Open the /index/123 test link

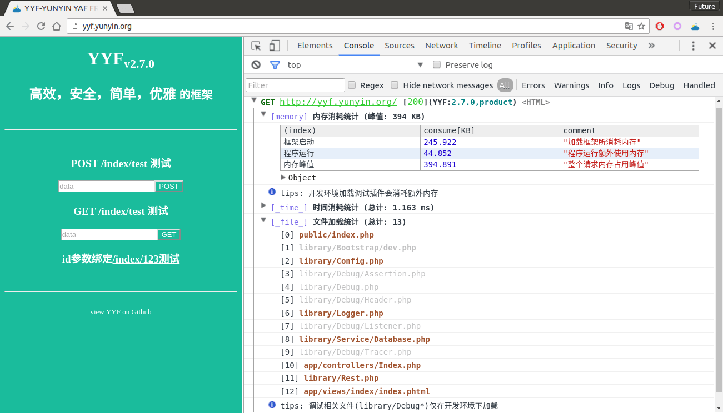point(146,259)
